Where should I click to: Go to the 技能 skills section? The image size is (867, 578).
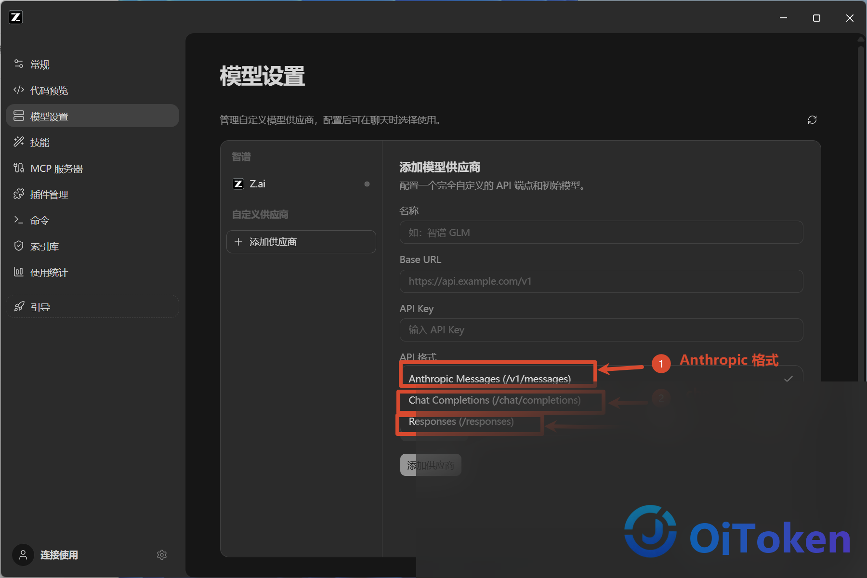pyautogui.click(x=92, y=142)
